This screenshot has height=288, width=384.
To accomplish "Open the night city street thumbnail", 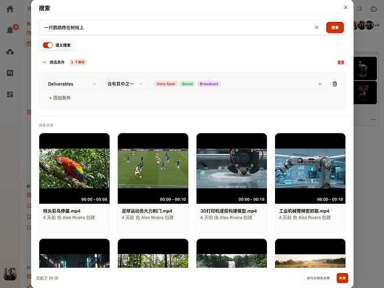I will pos(74,253).
